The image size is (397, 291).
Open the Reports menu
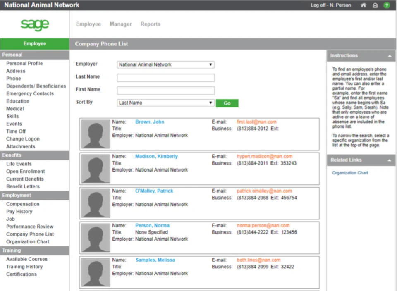click(150, 24)
